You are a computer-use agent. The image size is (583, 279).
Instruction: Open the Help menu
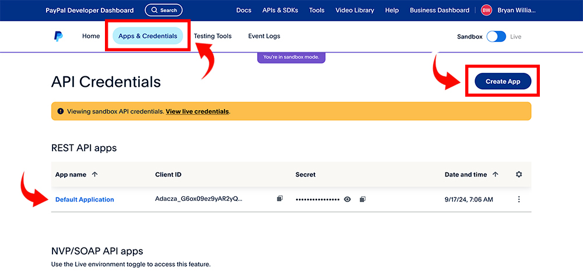pyautogui.click(x=392, y=10)
